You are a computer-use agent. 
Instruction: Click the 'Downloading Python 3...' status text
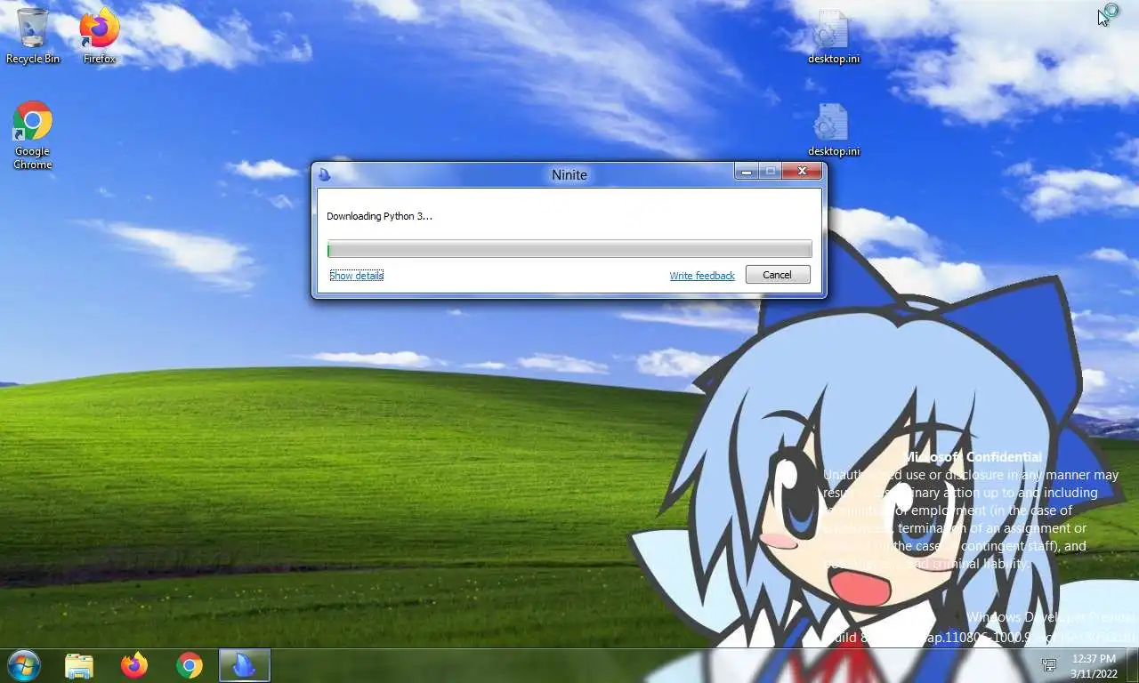coord(379,216)
